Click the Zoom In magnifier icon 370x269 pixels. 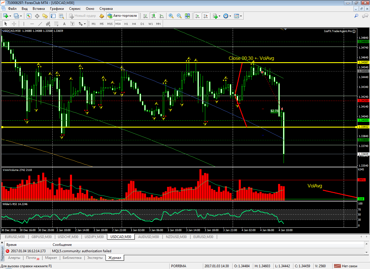click(171, 16)
